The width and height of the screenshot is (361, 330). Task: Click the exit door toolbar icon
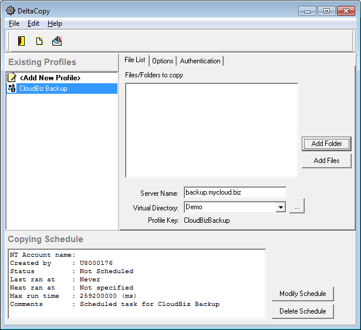[x=22, y=41]
